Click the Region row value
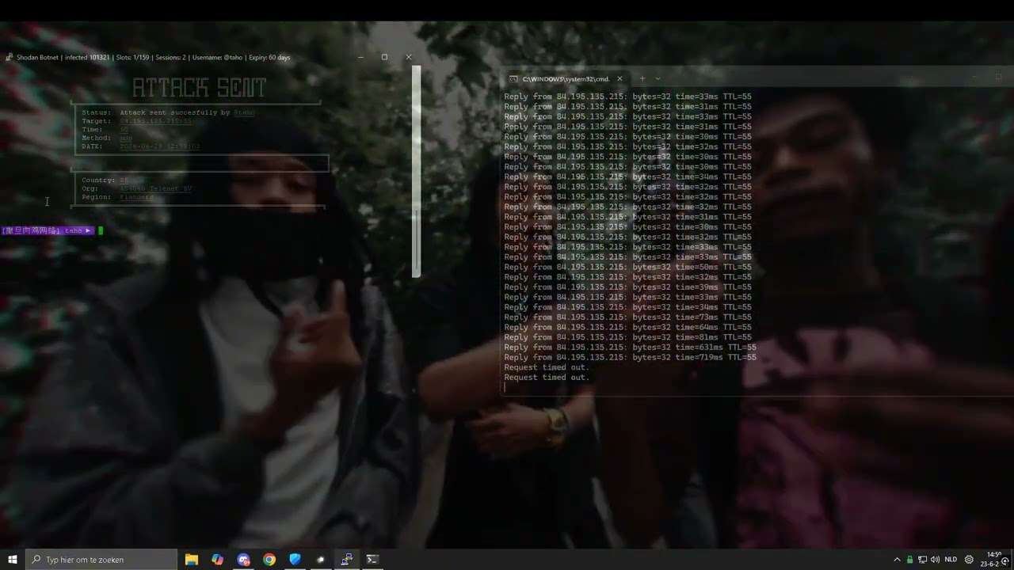Screen dimensions: 1014x570 (137, 197)
